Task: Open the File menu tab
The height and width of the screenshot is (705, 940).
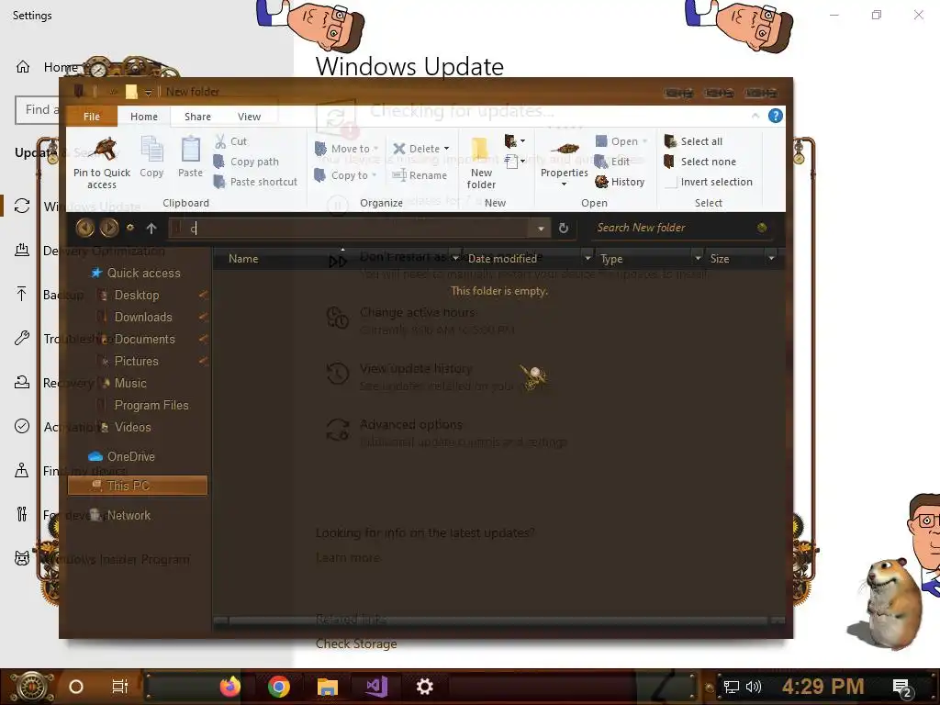Action: click(92, 117)
